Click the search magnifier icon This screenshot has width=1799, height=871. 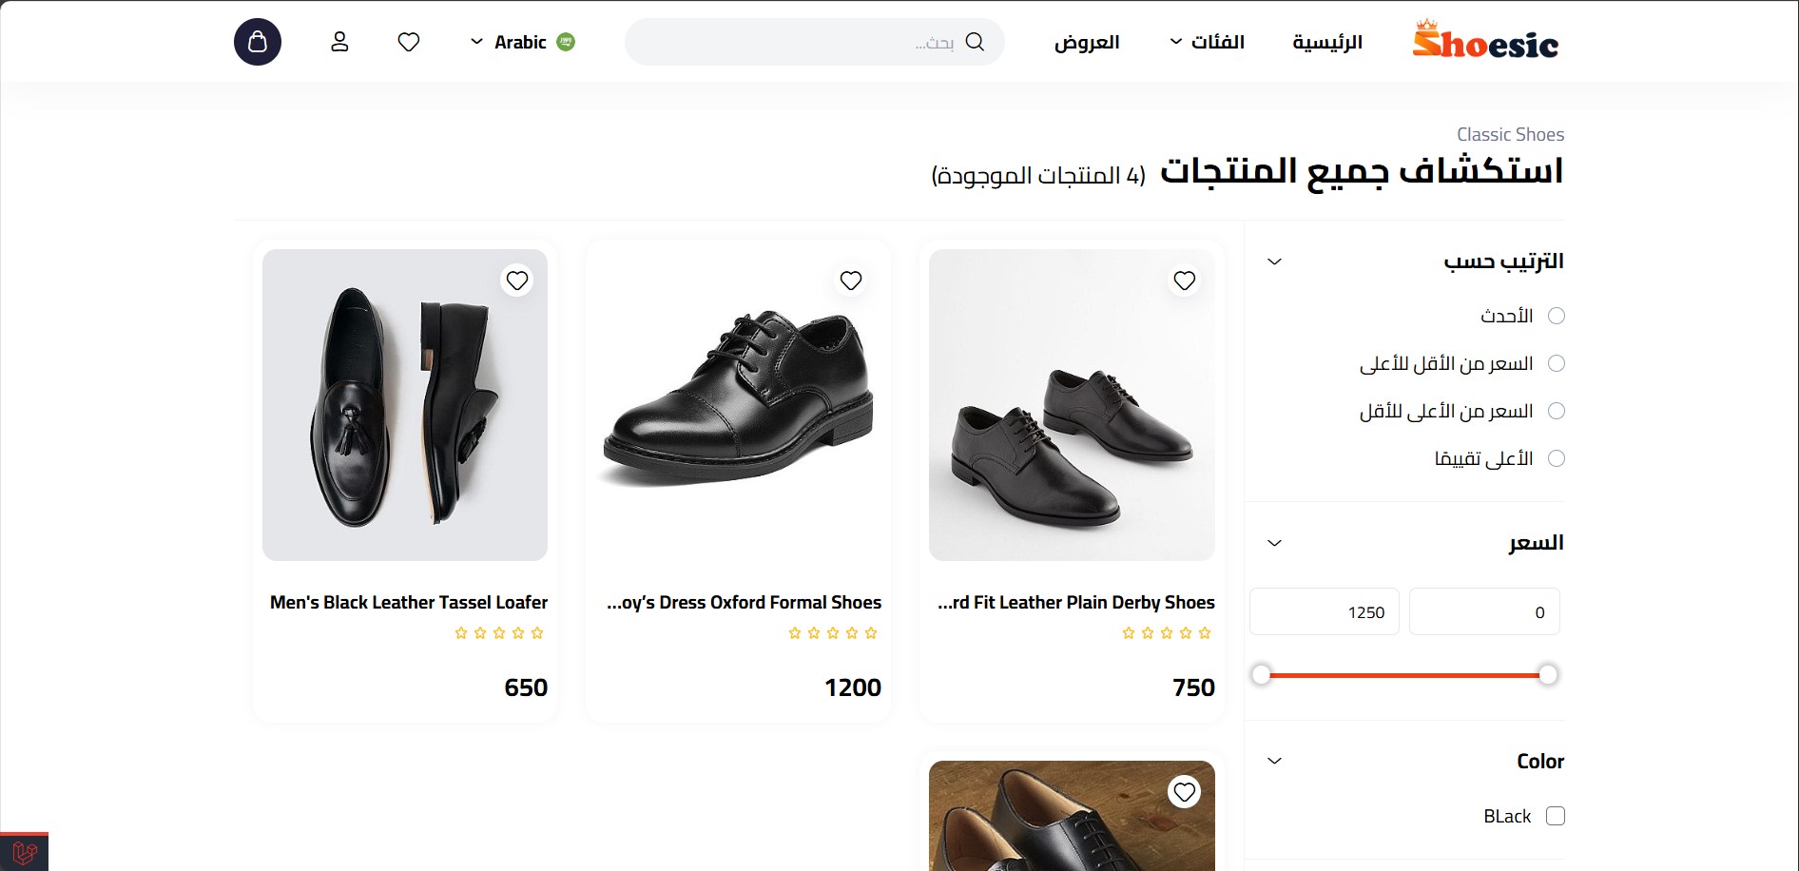pos(975,42)
